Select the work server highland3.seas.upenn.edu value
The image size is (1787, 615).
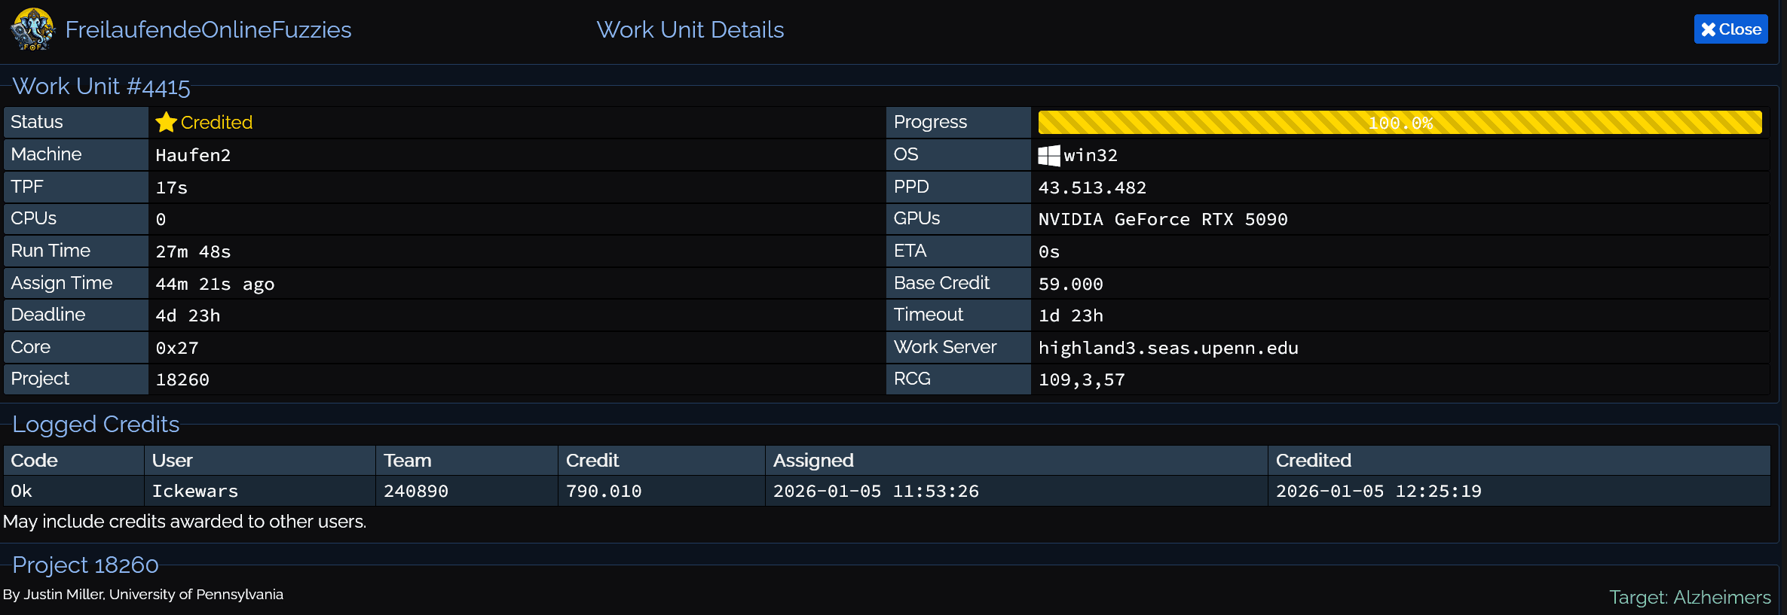(x=1167, y=348)
